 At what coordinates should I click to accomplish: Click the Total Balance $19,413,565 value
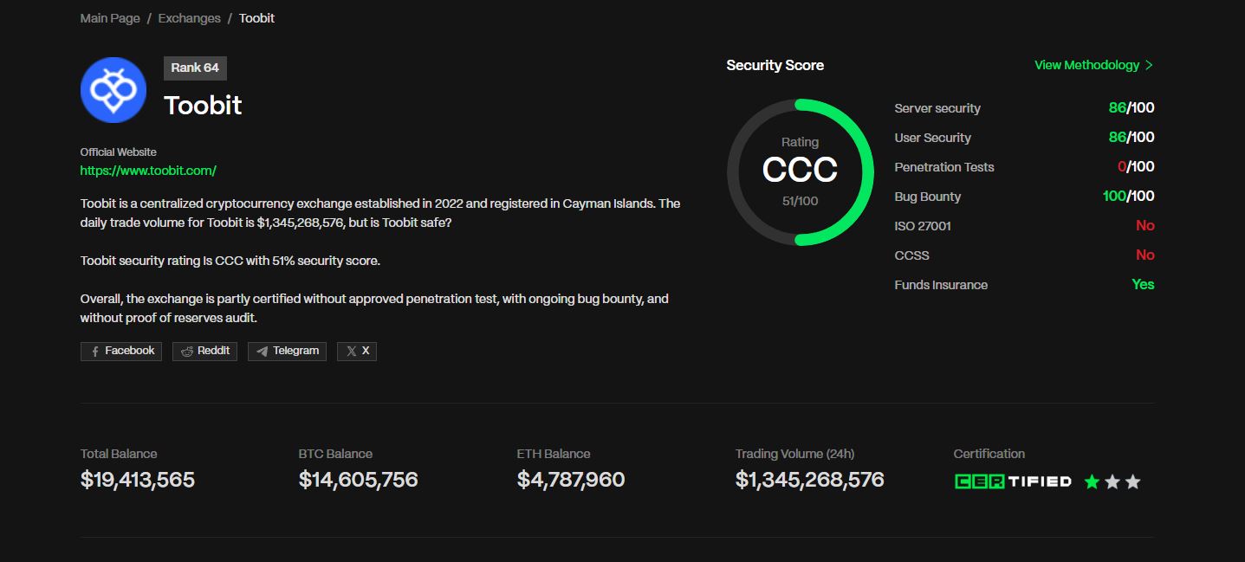click(138, 480)
